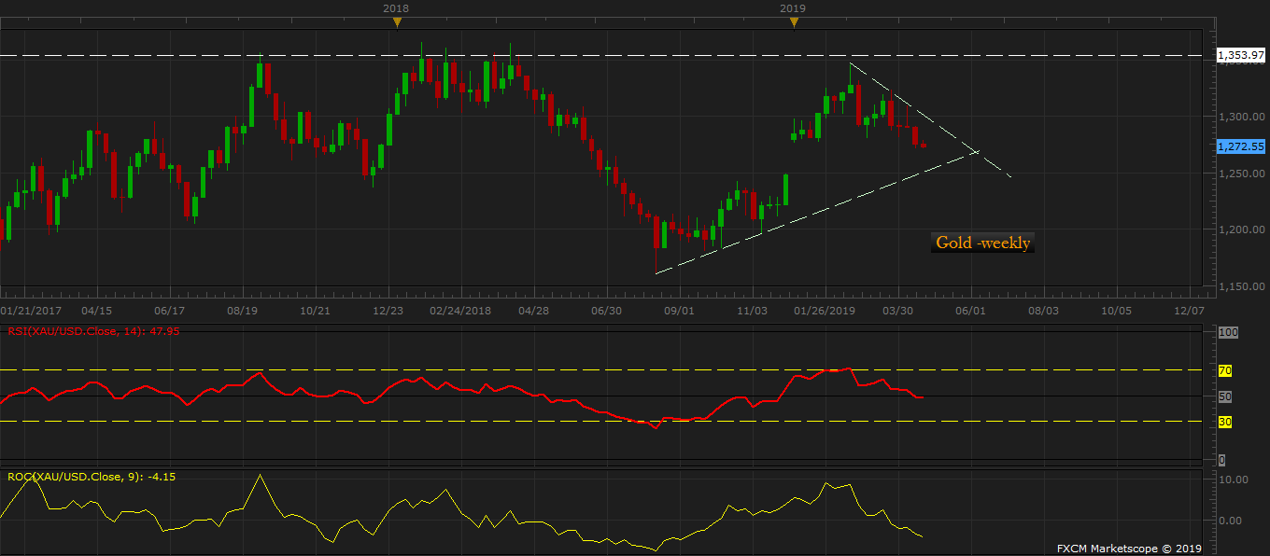The height and width of the screenshot is (556, 1270).
Task: Click the 04/28 date axis label
Action: pos(533,311)
